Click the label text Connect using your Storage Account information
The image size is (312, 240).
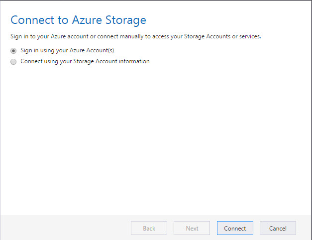click(x=85, y=62)
